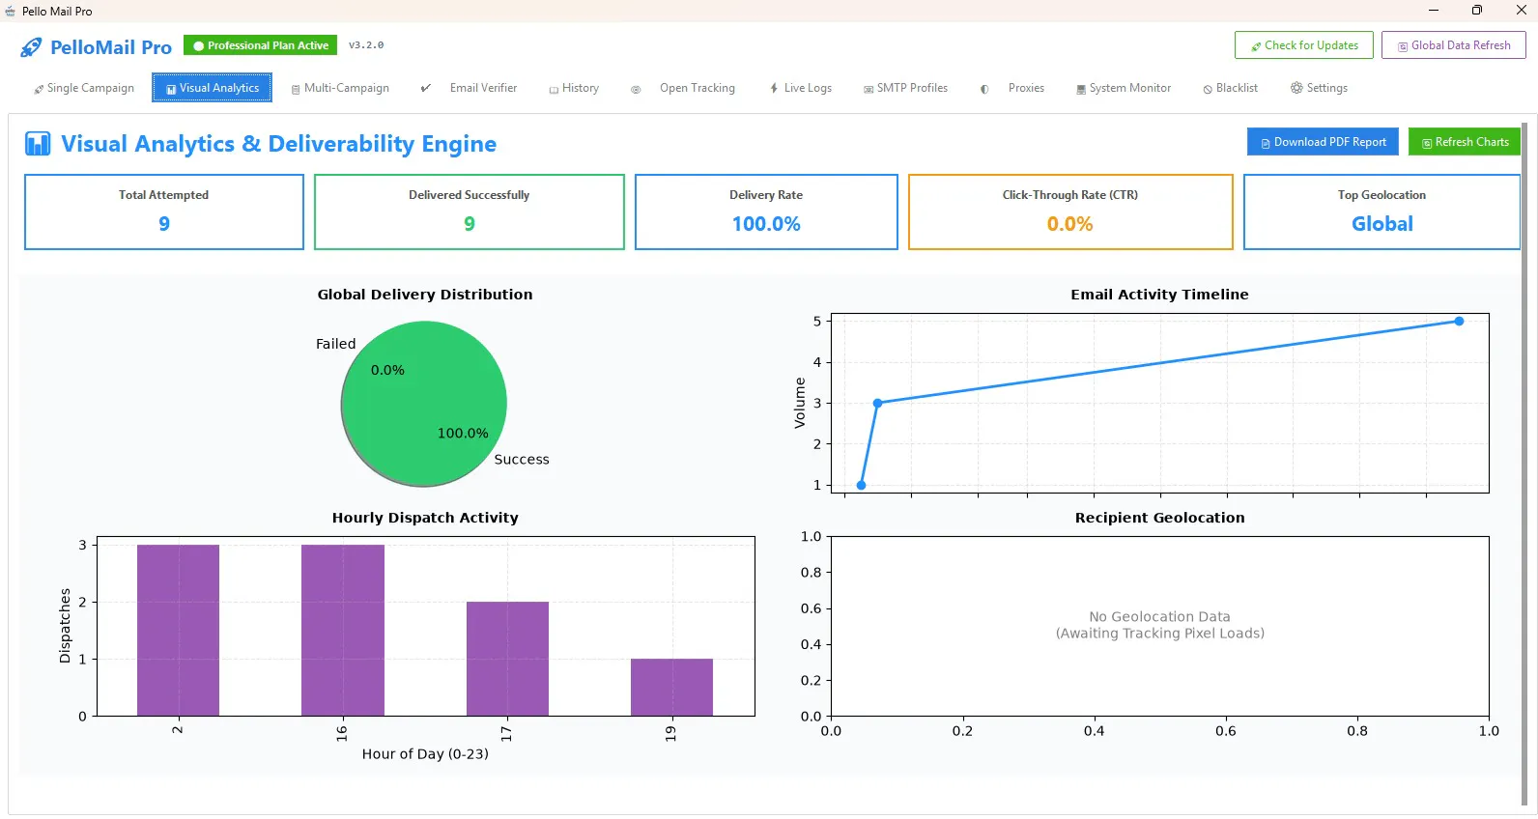This screenshot has height=819, width=1538.
Task: Open the System Monitor tab
Action: (1124, 88)
